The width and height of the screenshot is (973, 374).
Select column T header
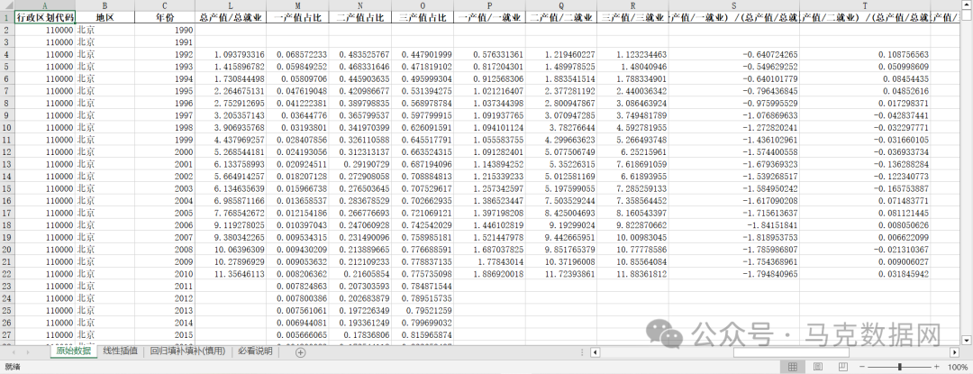coord(865,5)
